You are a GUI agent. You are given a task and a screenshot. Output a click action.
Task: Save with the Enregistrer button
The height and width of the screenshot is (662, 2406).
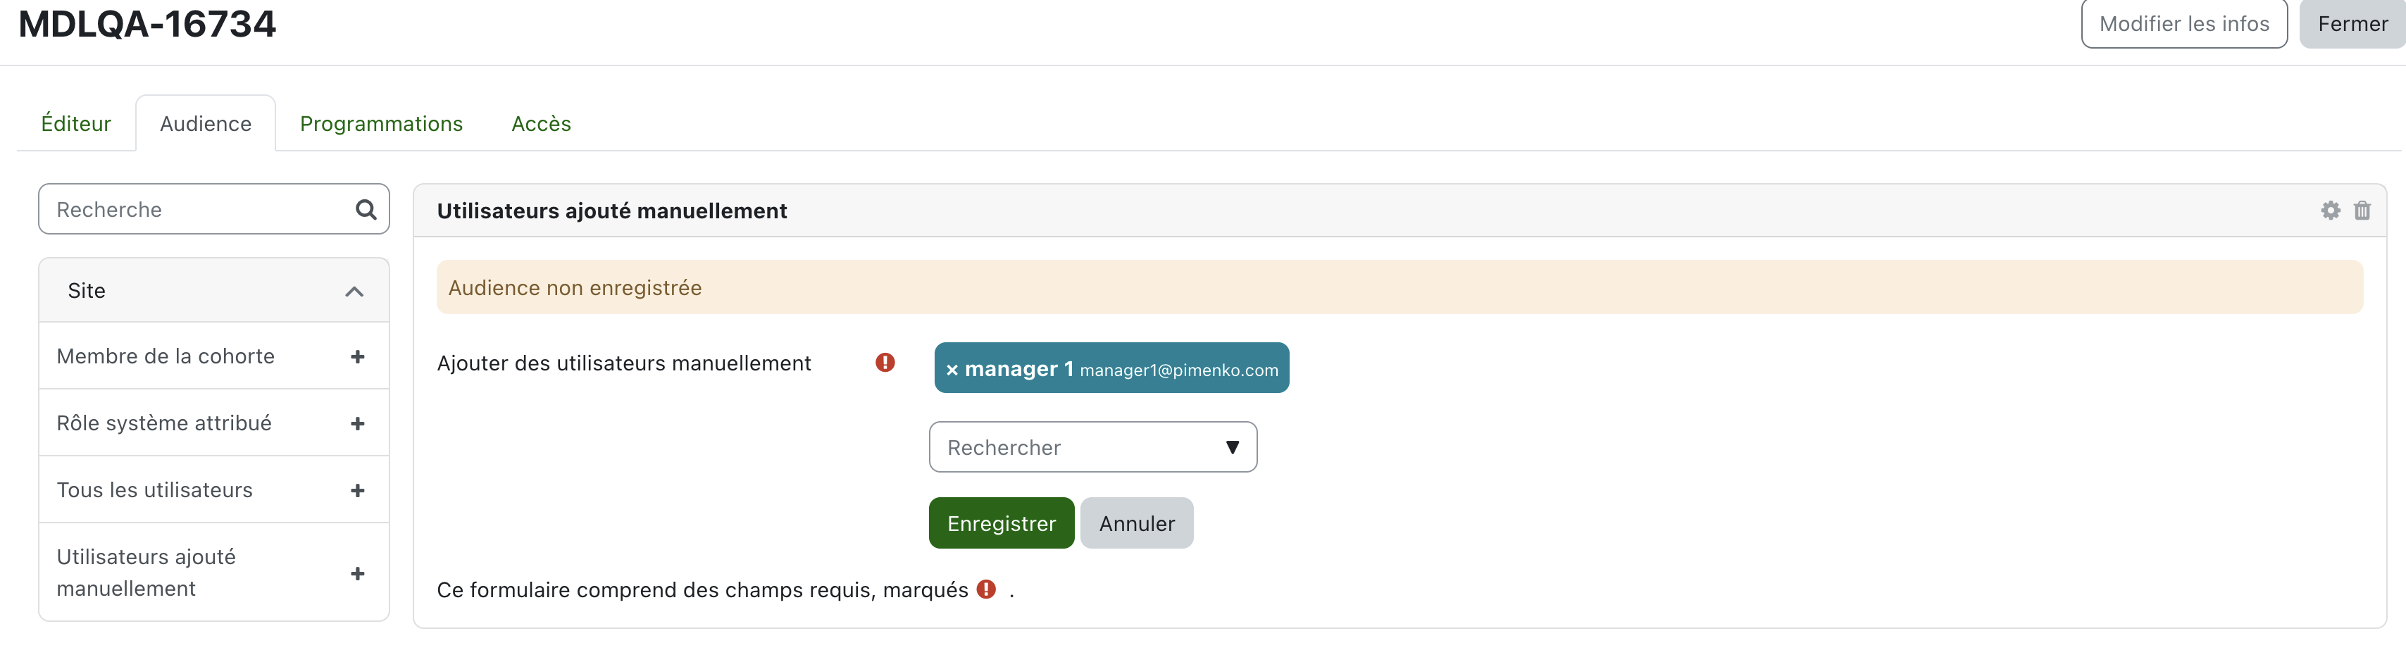click(x=1002, y=523)
